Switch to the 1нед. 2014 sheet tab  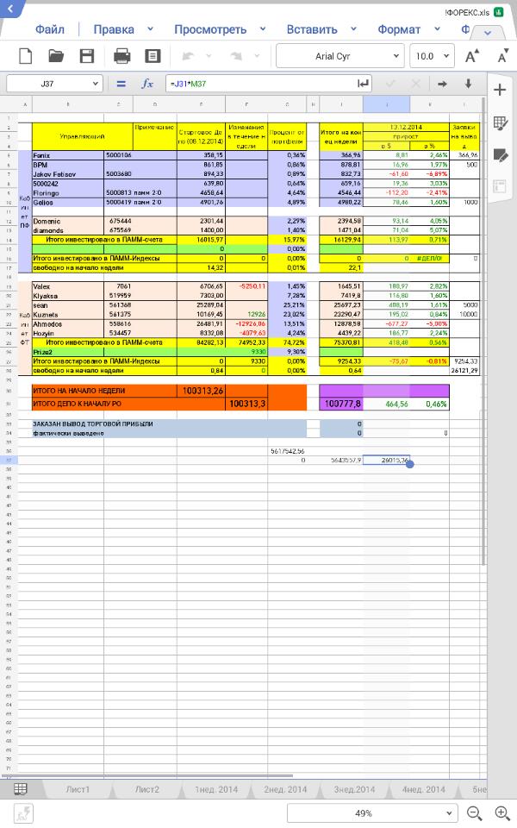216,789
